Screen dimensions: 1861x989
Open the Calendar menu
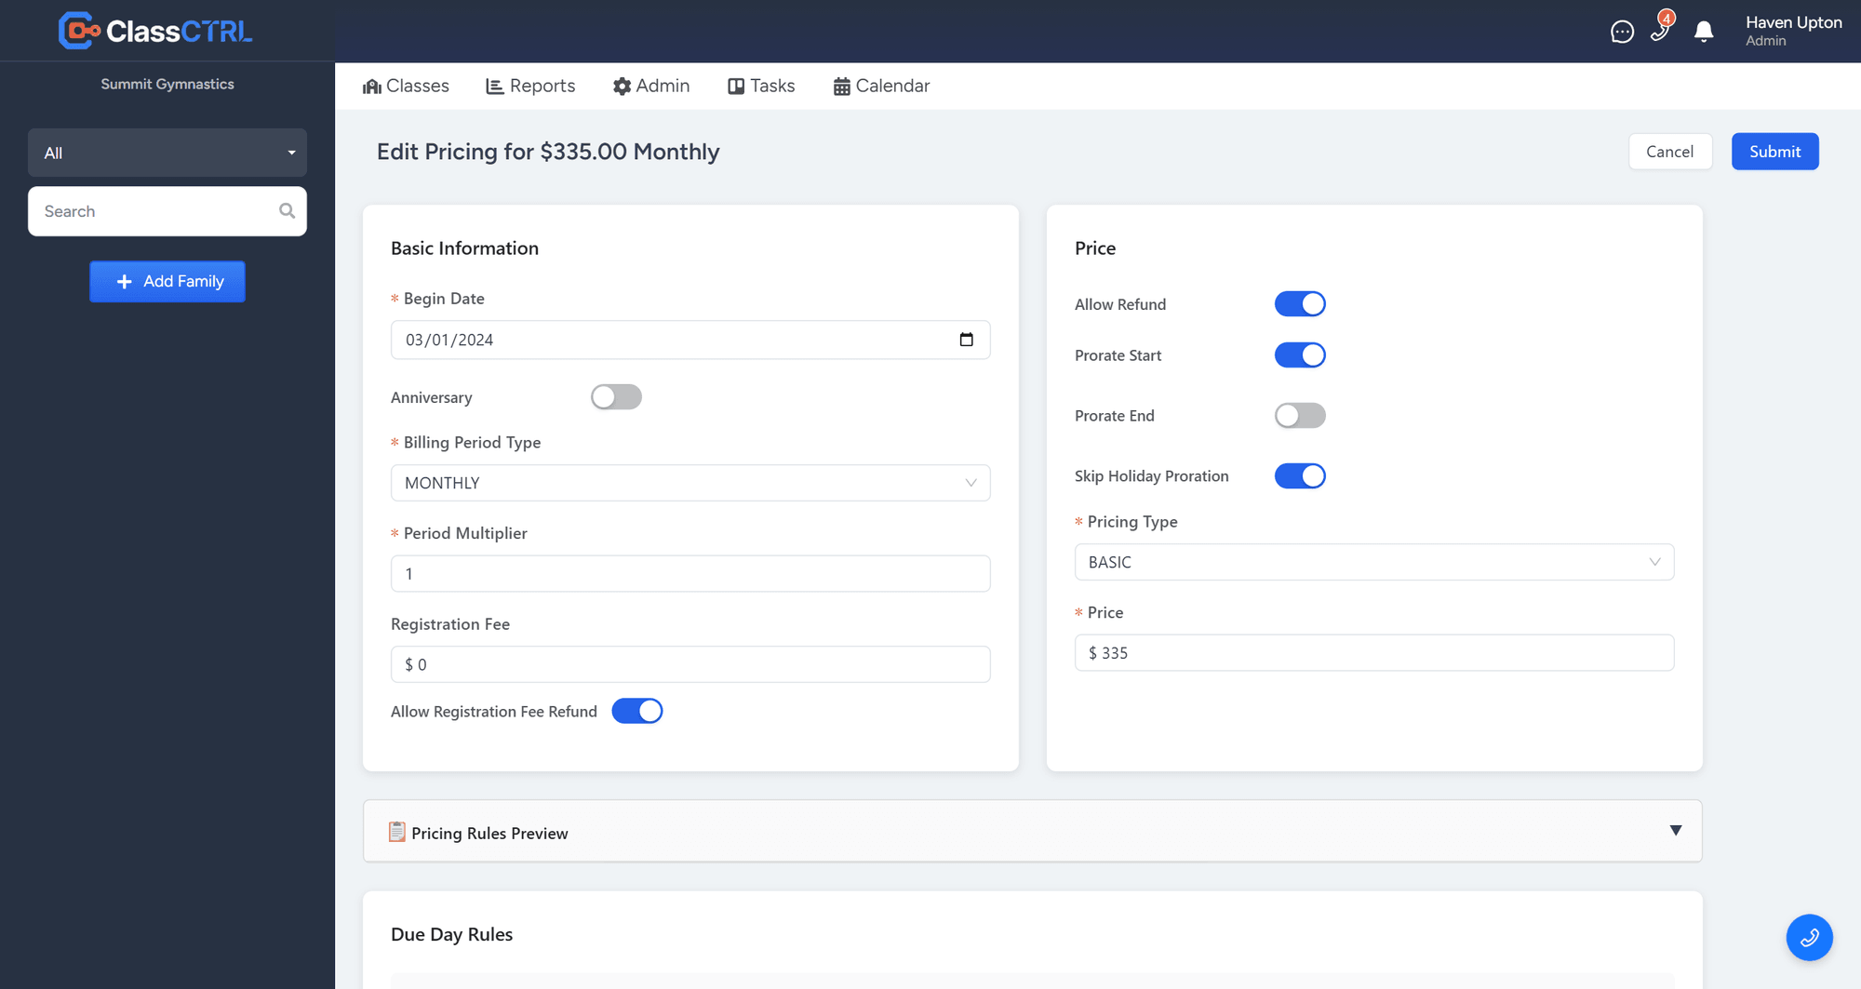[881, 87]
